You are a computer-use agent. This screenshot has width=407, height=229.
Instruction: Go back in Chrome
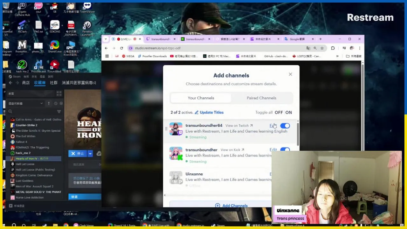pyautogui.click(x=106, y=48)
